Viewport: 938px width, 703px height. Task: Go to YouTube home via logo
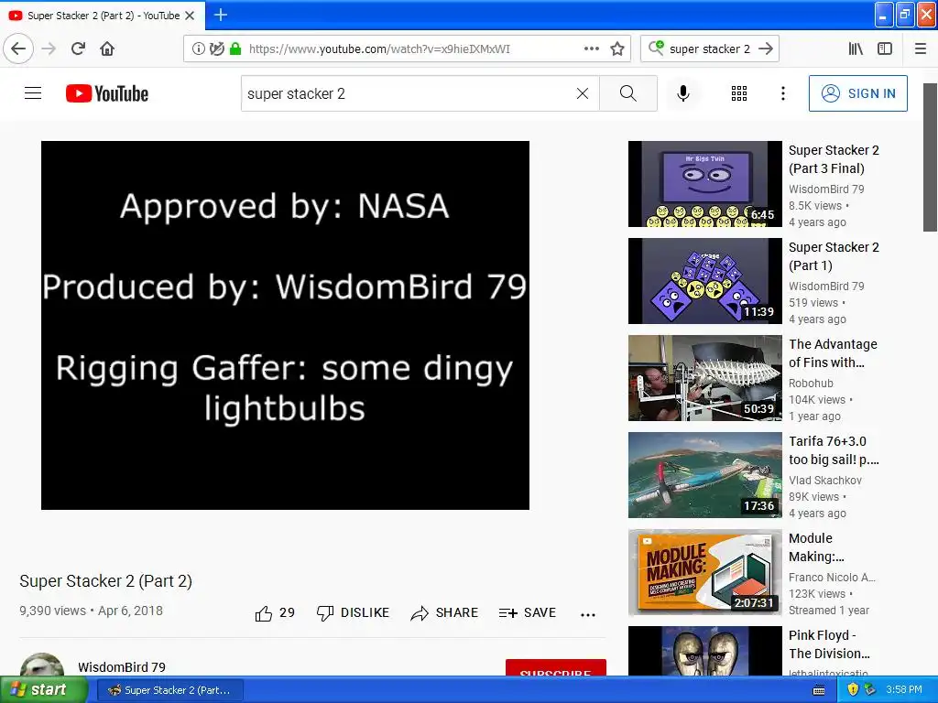[x=107, y=93]
